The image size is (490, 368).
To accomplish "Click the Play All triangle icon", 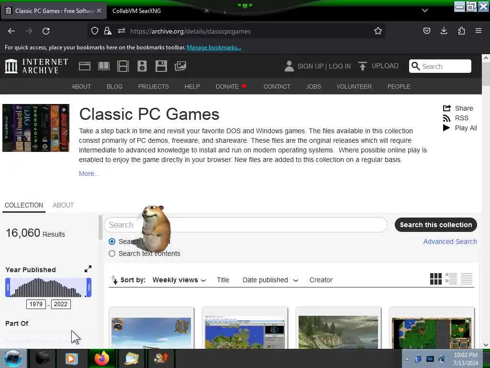I will pyautogui.click(x=446, y=127).
